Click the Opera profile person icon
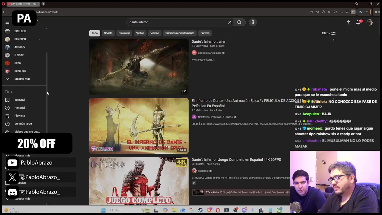 click(x=353, y=12)
